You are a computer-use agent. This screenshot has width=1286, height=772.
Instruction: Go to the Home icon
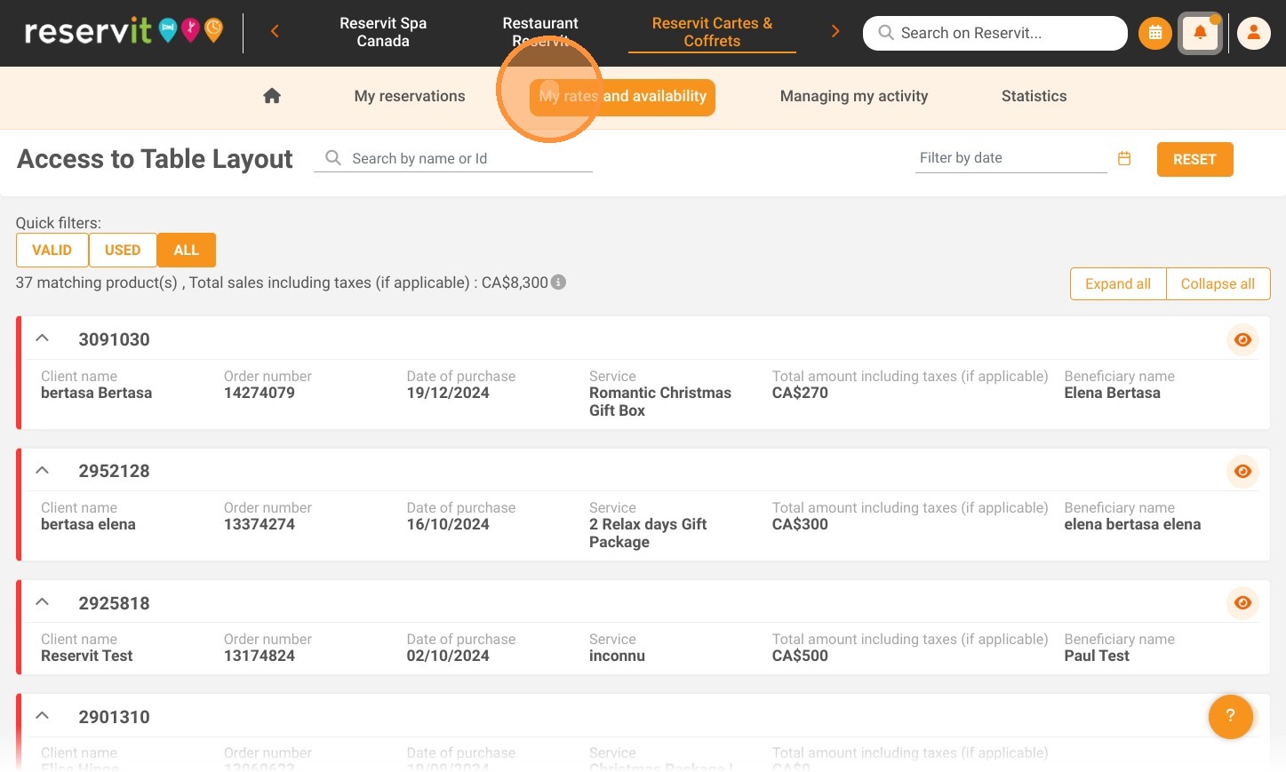(272, 96)
